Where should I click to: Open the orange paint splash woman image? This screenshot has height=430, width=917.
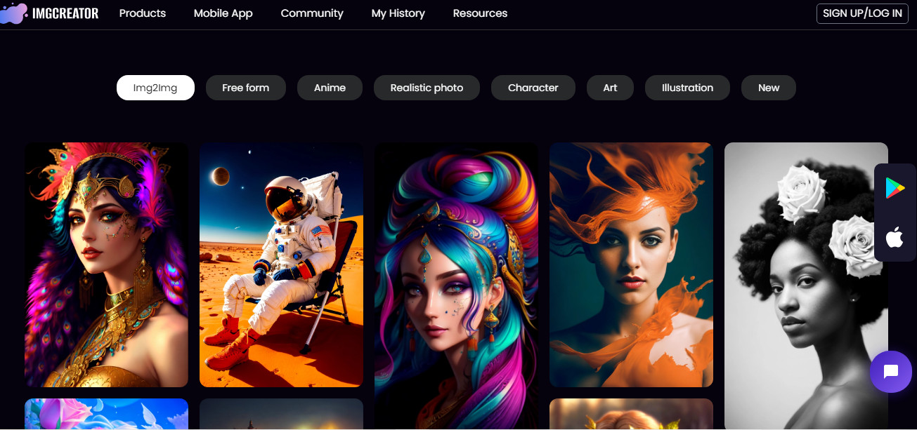point(631,264)
